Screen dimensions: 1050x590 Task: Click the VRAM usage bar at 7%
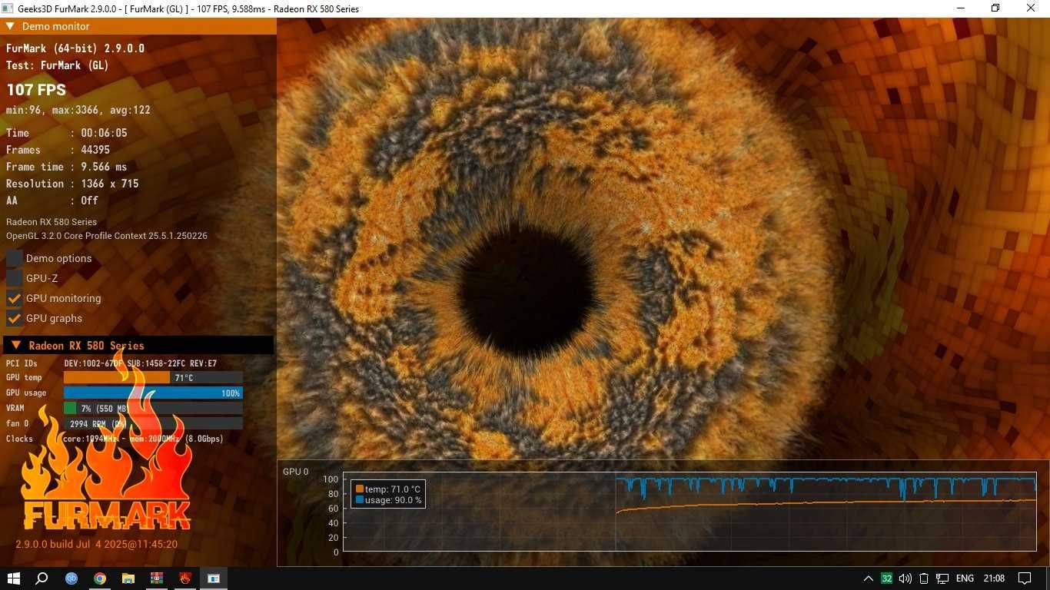point(153,408)
